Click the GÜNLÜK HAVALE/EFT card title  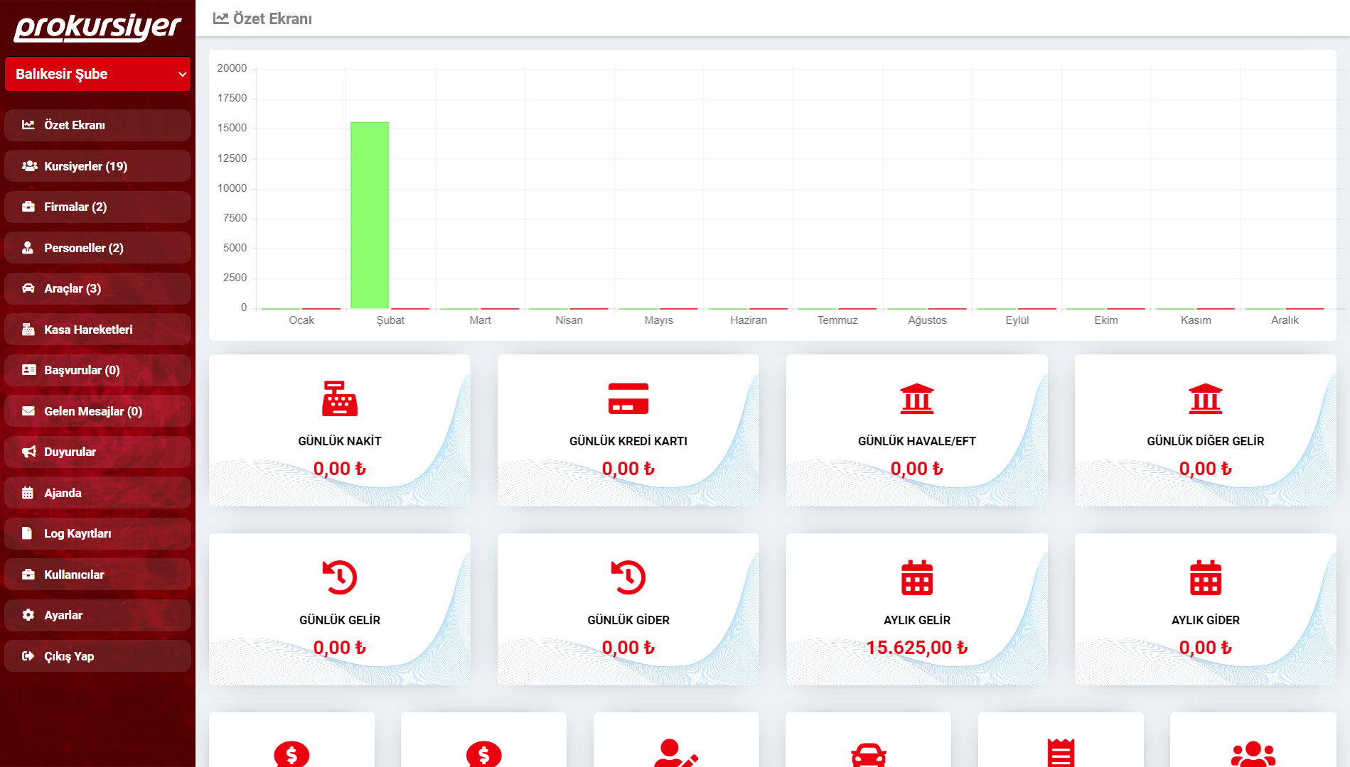click(917, 441)
